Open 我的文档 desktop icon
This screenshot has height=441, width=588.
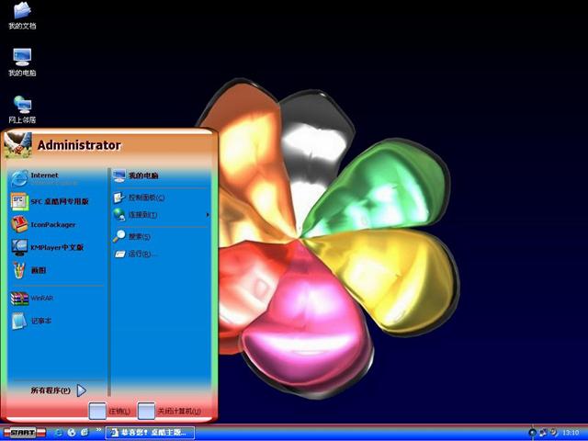pyautogui.click(x=22, y=16)
